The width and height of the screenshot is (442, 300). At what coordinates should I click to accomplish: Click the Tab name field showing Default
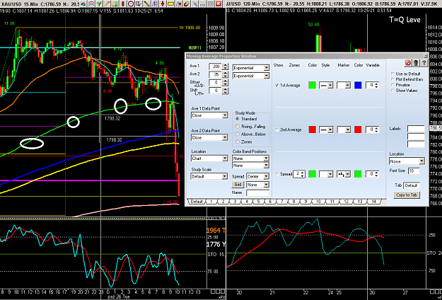point(412,185)
